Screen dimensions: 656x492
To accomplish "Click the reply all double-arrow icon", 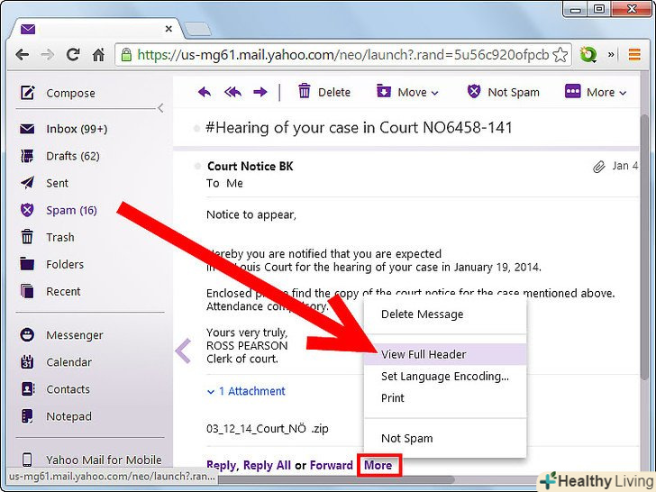I will (232, 92).
